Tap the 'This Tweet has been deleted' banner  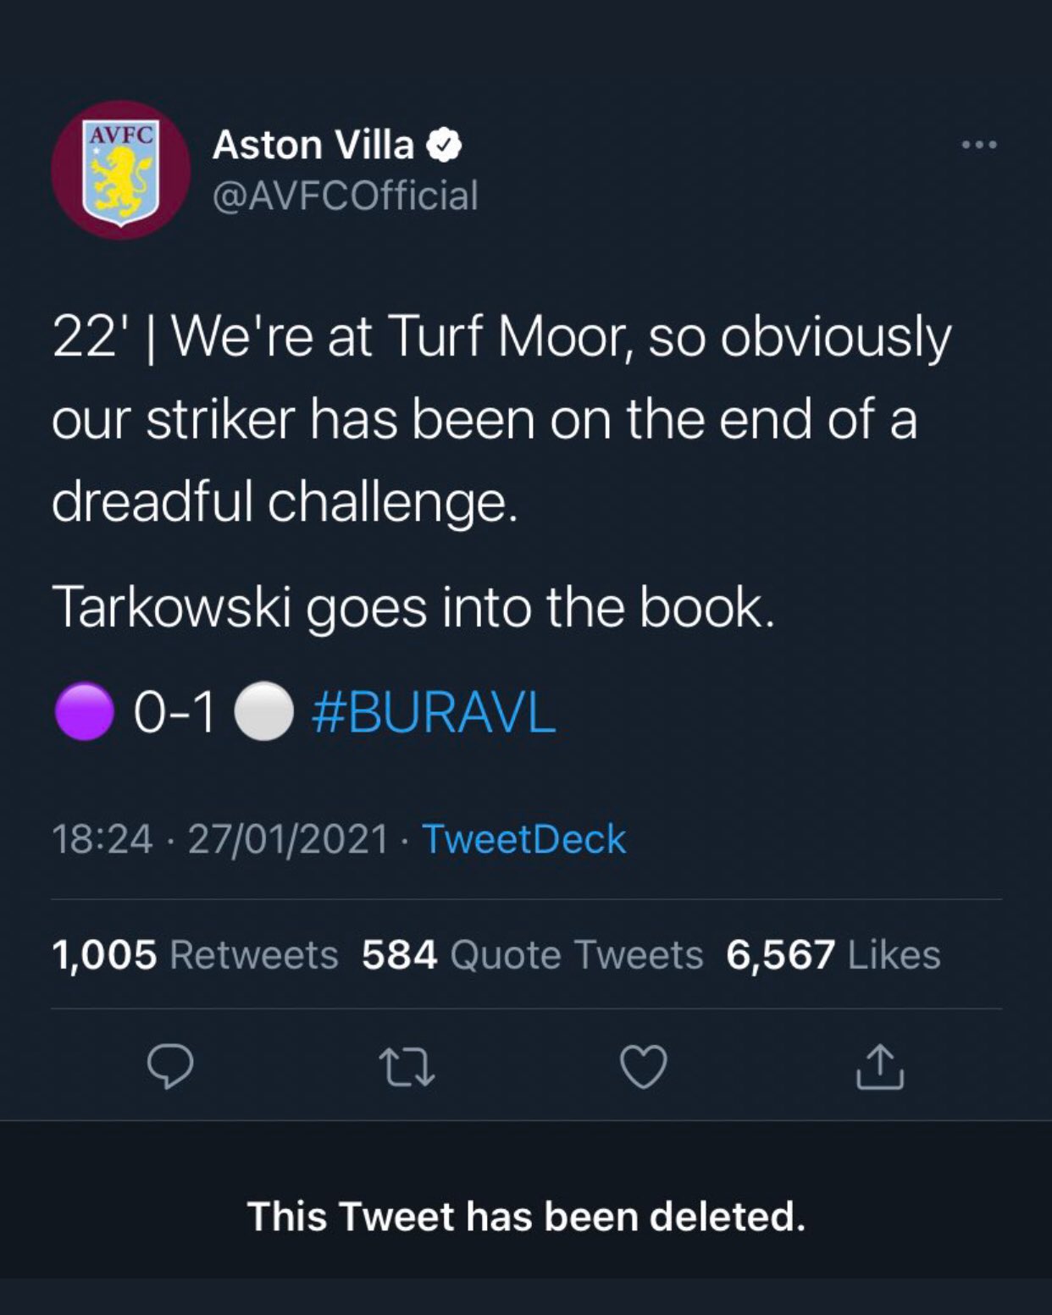[x=526, y=1217]
